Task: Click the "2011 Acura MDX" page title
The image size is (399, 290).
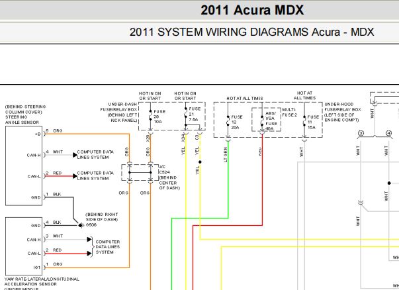Action: click(x=252, y=10)
